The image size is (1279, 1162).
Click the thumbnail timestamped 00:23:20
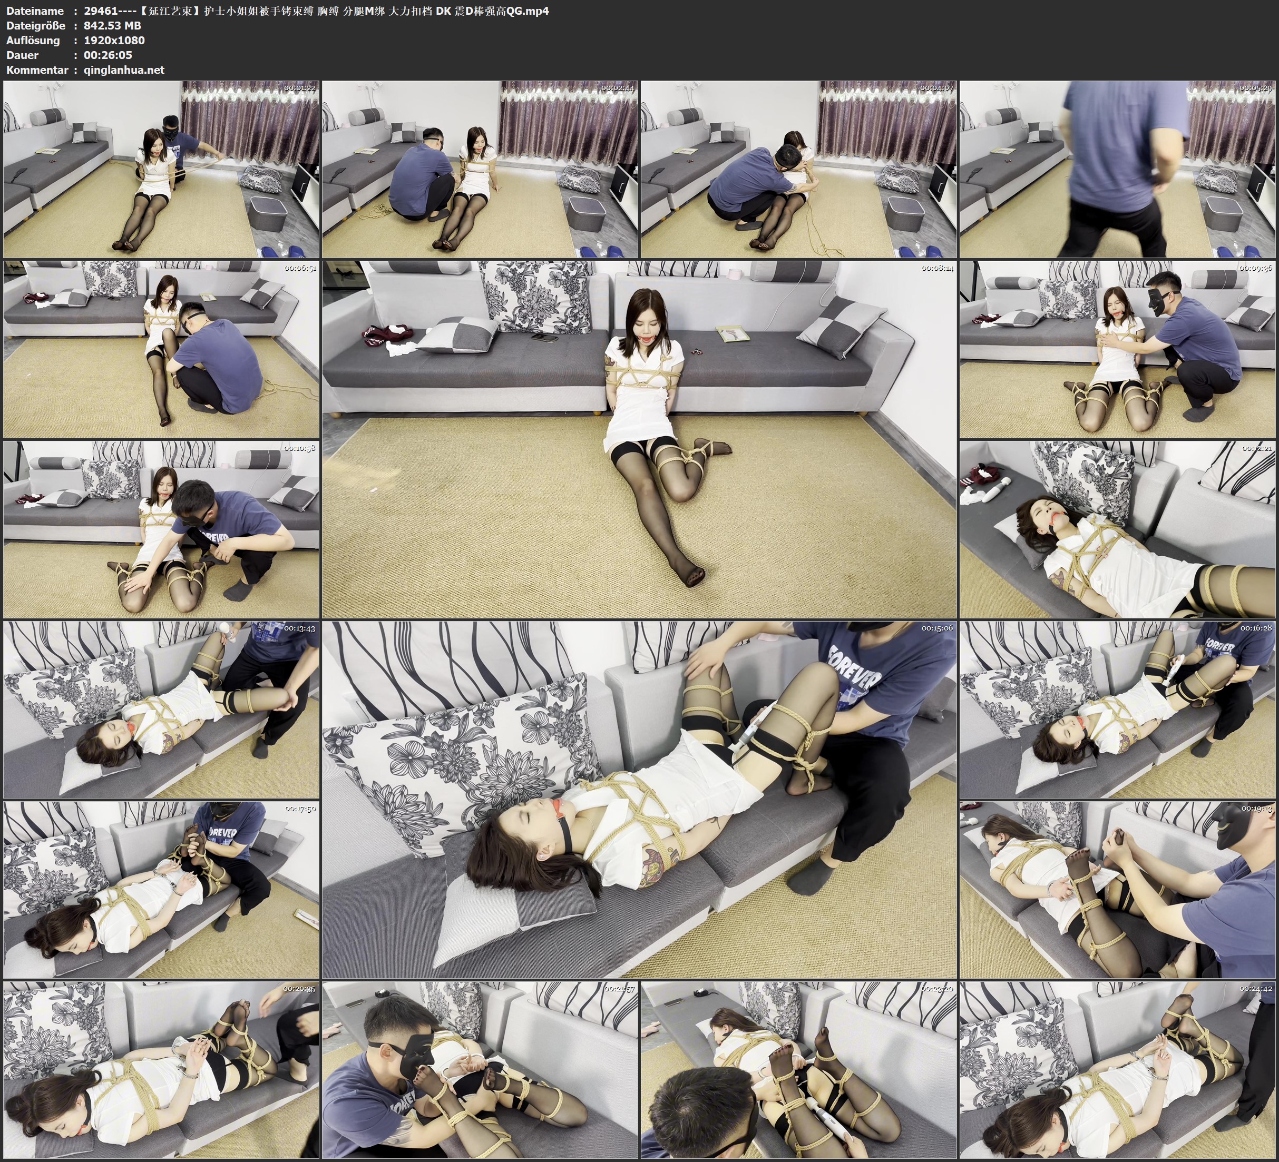point(798,1069)
